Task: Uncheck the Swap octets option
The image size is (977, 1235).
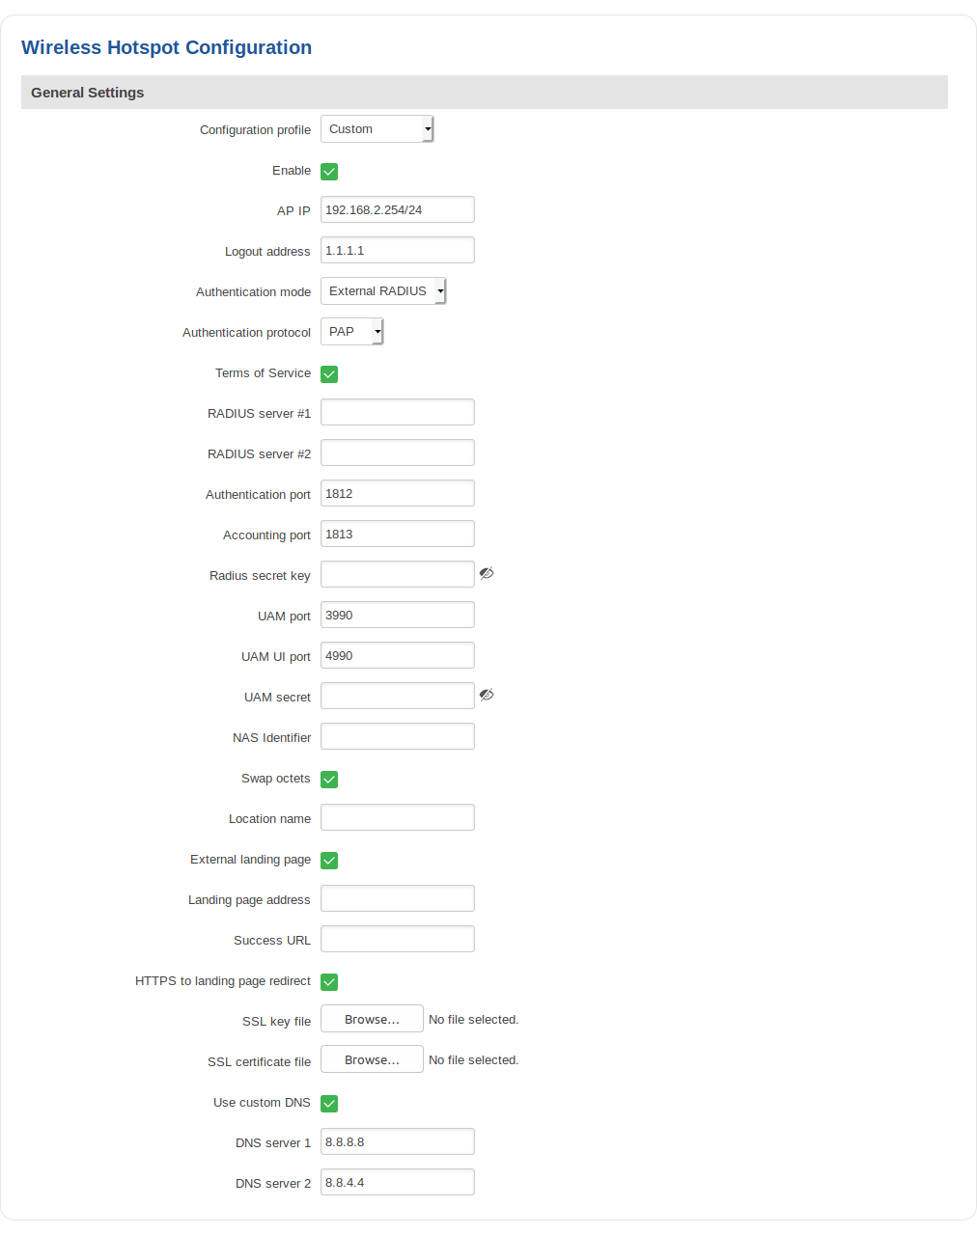Action: click(329, 779)
